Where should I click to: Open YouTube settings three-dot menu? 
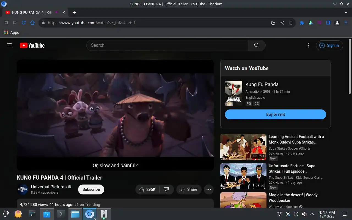308,45
